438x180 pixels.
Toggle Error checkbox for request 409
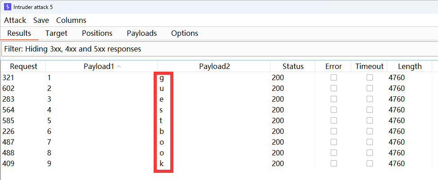point(334,163)
